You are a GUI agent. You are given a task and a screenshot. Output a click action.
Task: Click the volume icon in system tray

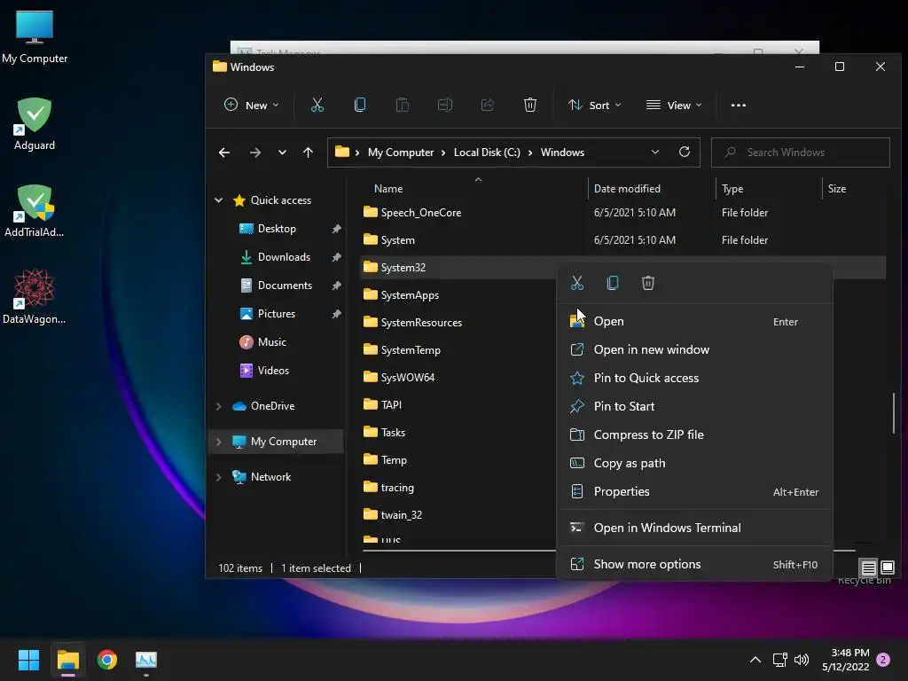pyautogui.click(x=802, y=660)
